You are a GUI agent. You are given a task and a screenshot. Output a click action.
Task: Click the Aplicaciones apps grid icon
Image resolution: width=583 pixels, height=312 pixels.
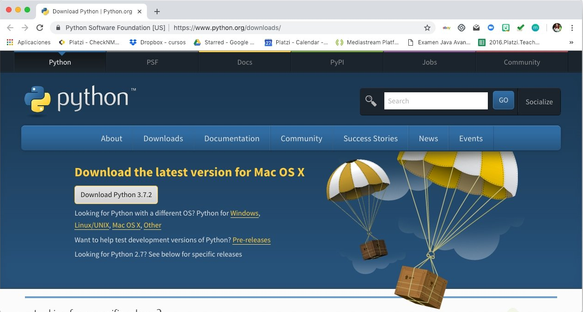click(x=10, y=42)
